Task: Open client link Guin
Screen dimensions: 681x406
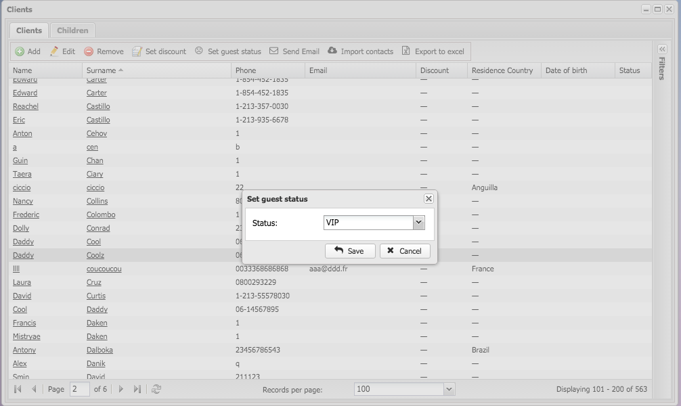Action: point(20,160)
